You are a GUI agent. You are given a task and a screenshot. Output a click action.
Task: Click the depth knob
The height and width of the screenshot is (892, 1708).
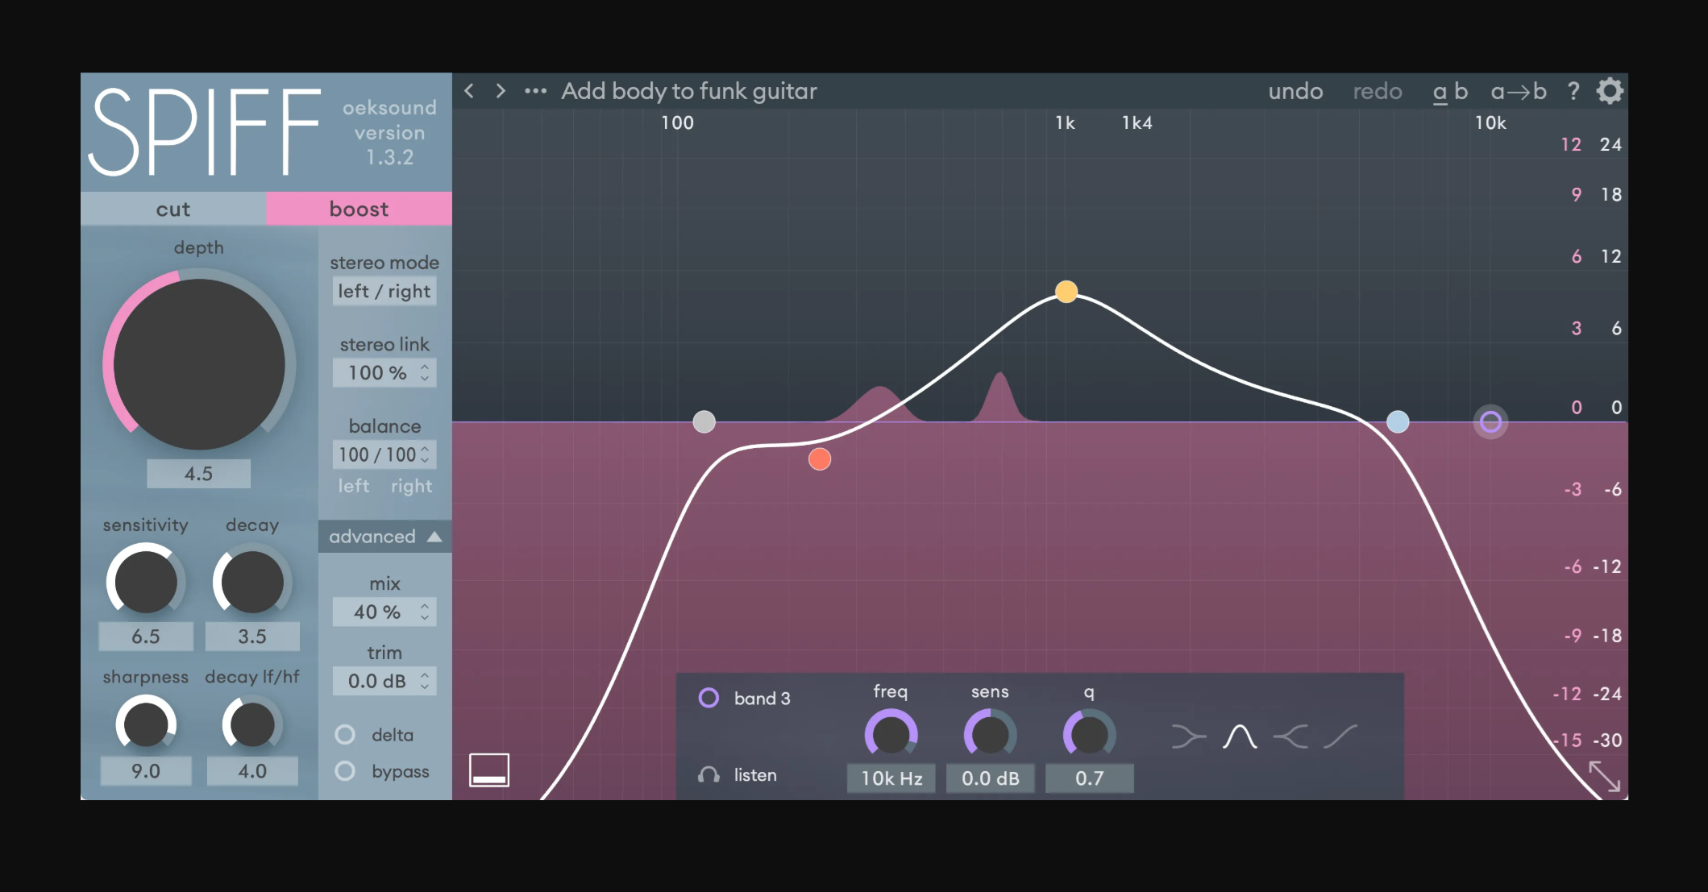coord(199,364)
